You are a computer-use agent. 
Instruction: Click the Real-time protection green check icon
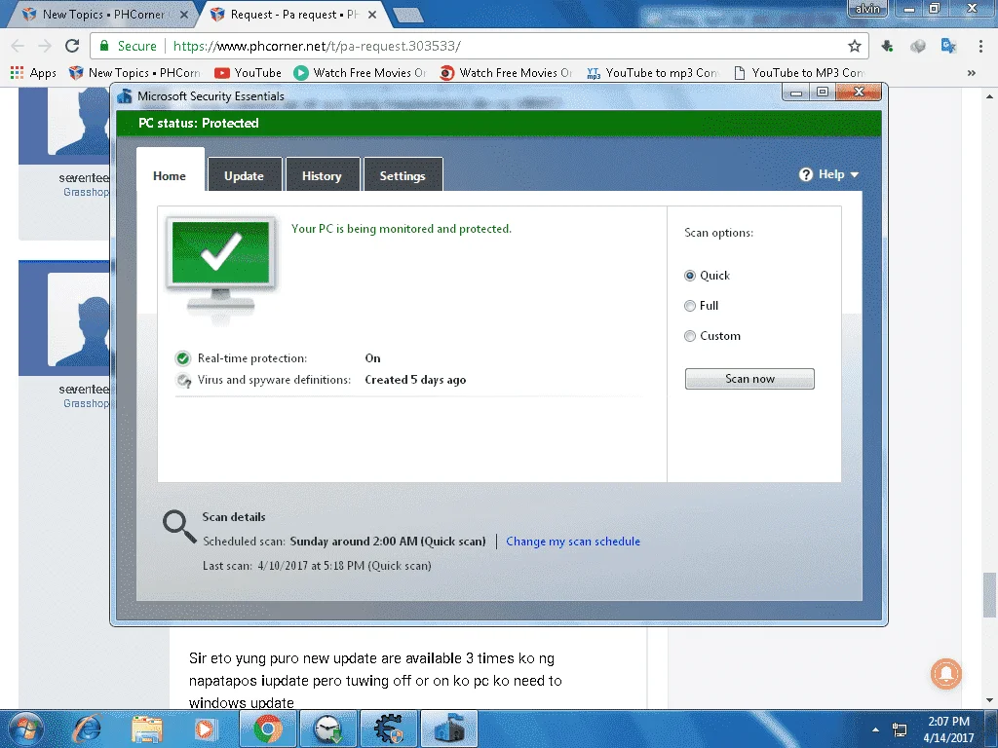point(182,358)
